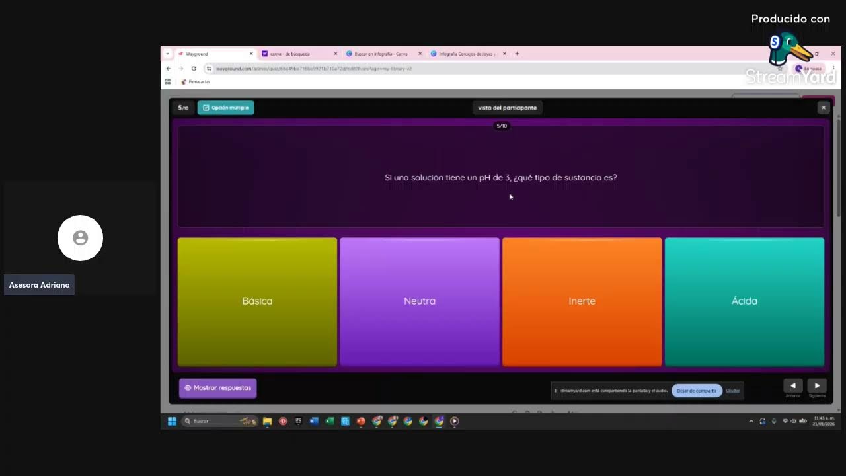Screen dimensions: 846x476
Task: Open the tab search dropdown in Chrome
Action: (168, 54)
